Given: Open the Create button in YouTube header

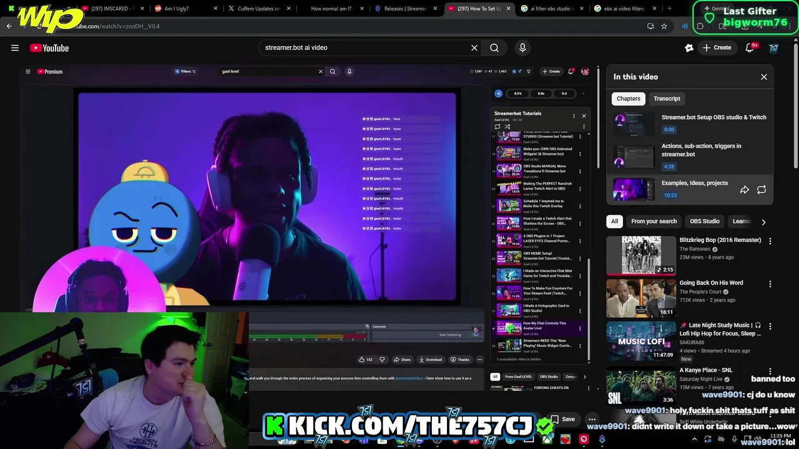Looking at the screenshot, I should coord(717,47).
